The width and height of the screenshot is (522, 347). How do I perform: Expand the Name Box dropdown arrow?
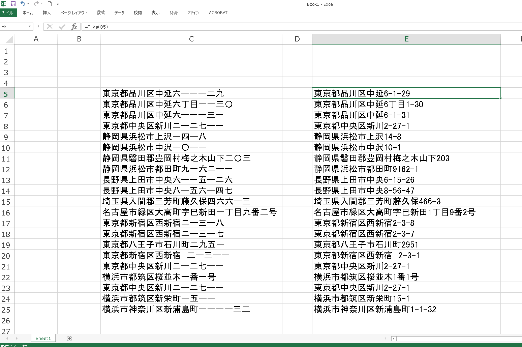point(30,26)
